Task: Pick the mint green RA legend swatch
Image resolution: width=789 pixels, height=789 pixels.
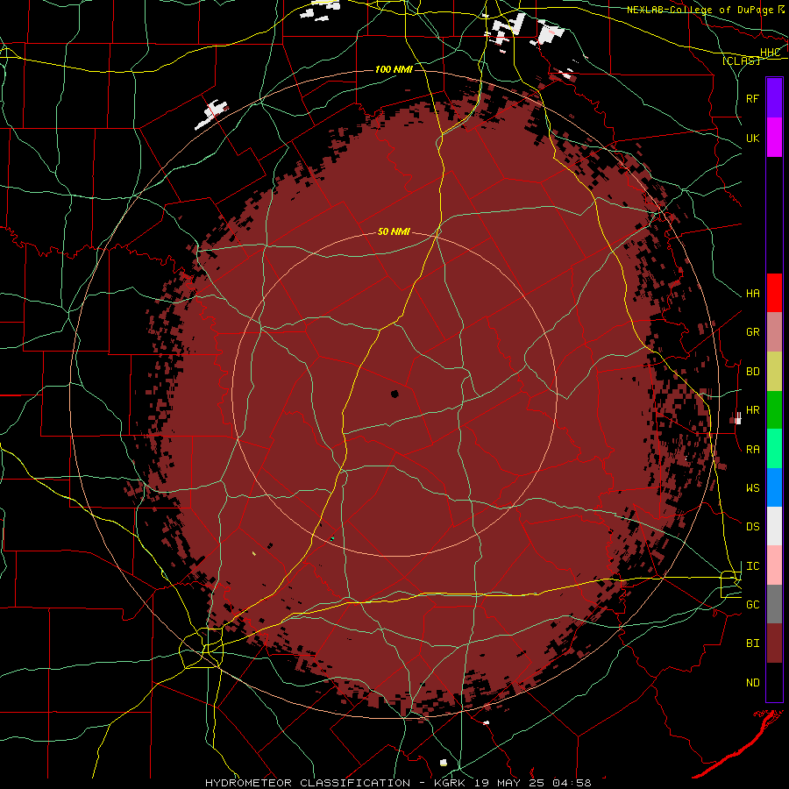Action: (774, 449)
